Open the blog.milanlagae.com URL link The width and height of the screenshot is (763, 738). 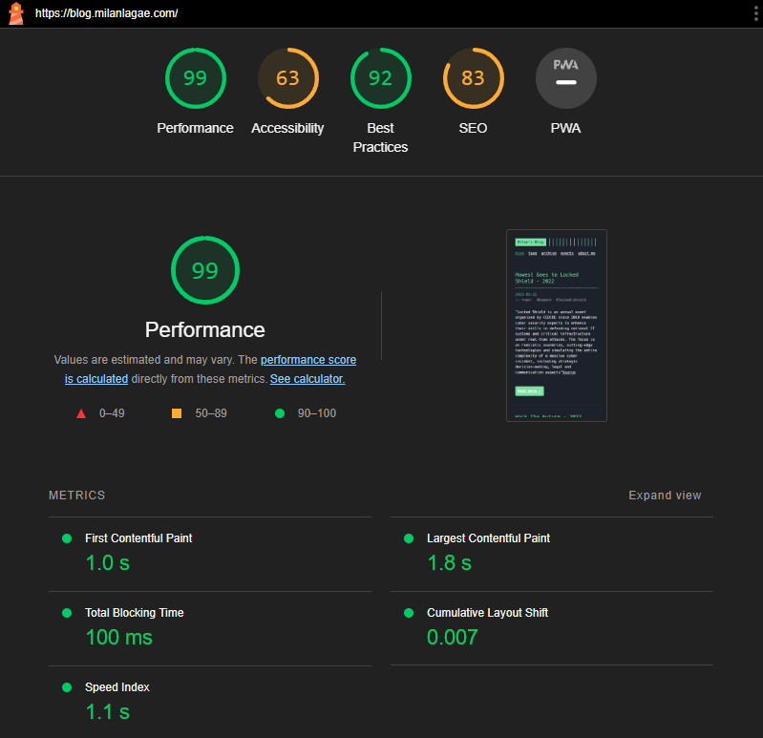pos(106,13)
